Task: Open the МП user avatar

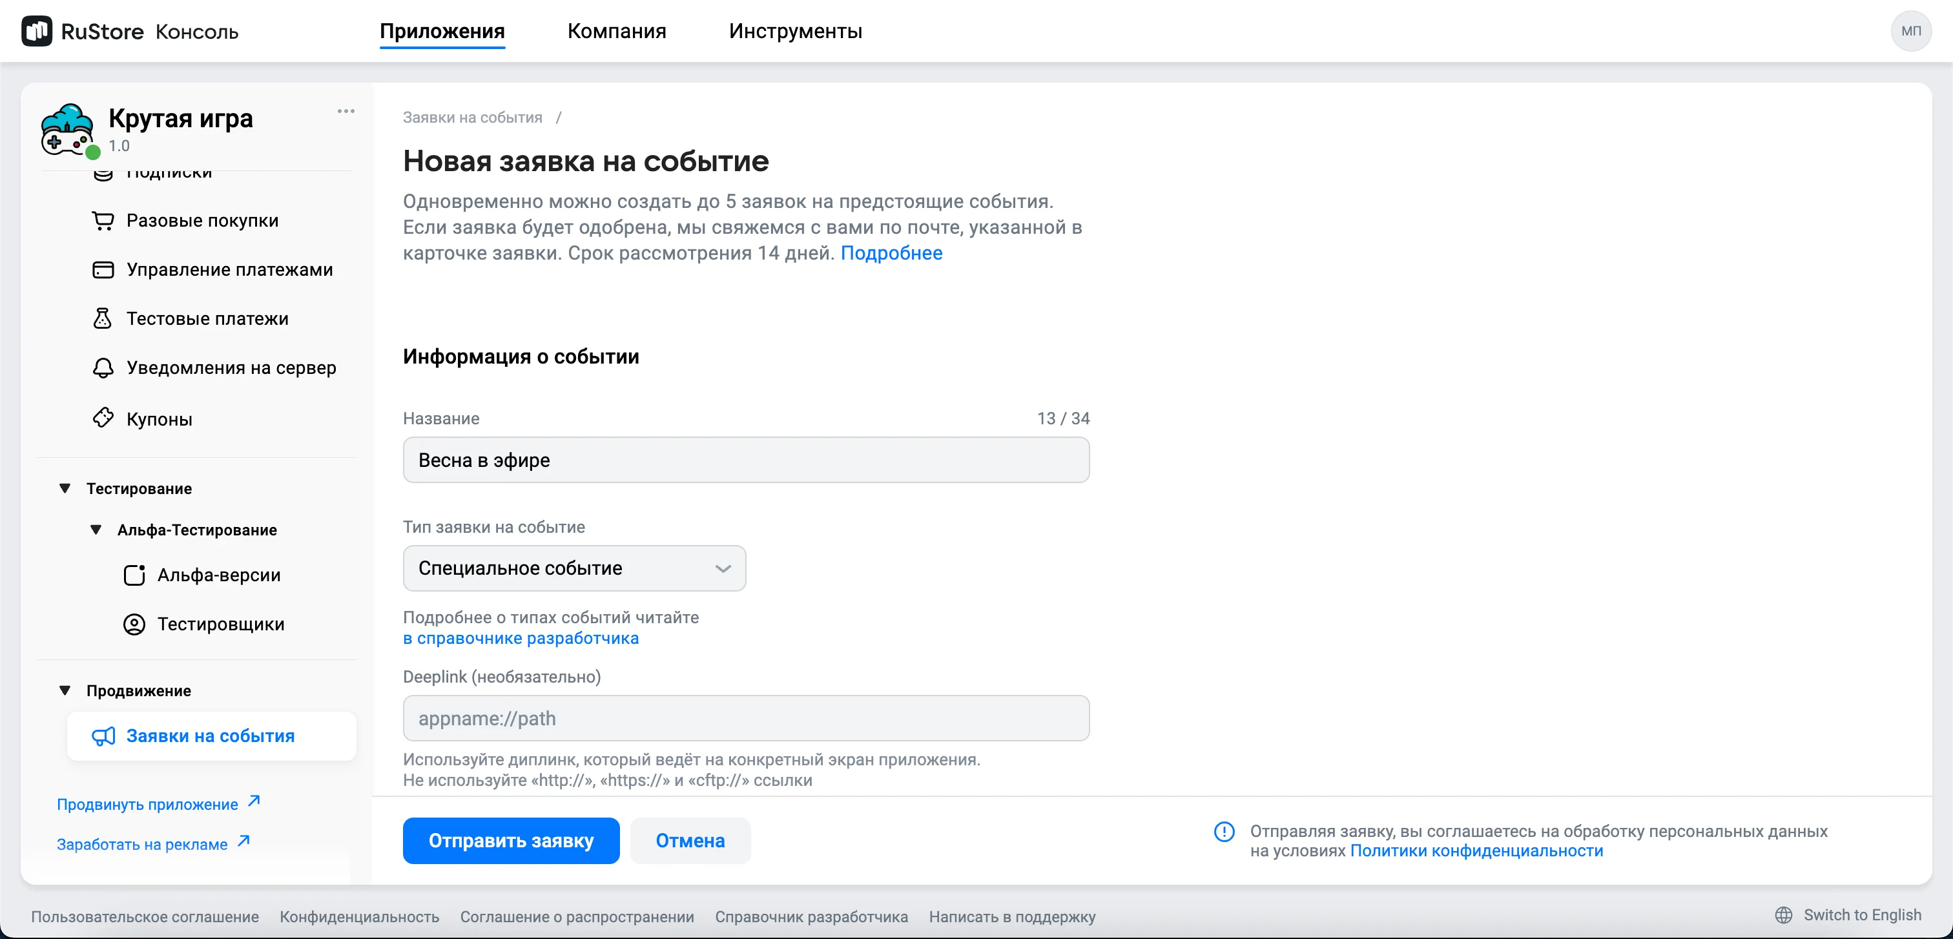Action: tap(1910, 31)
